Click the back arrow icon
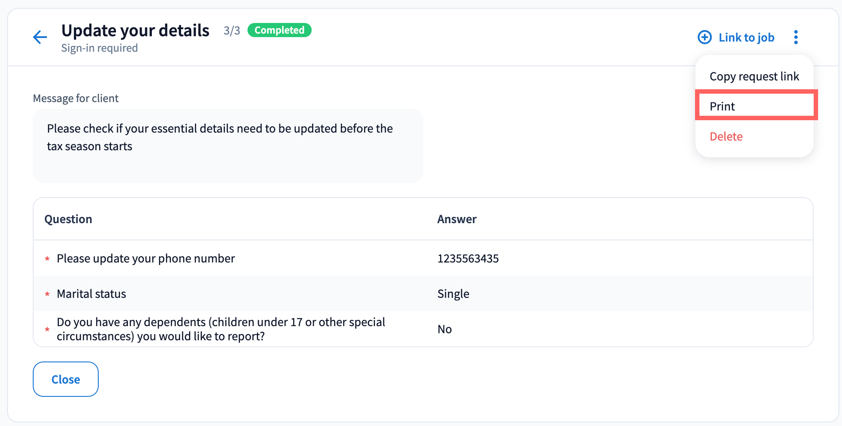The height and width of the screenshot is (426, 842). coord(40,37)
